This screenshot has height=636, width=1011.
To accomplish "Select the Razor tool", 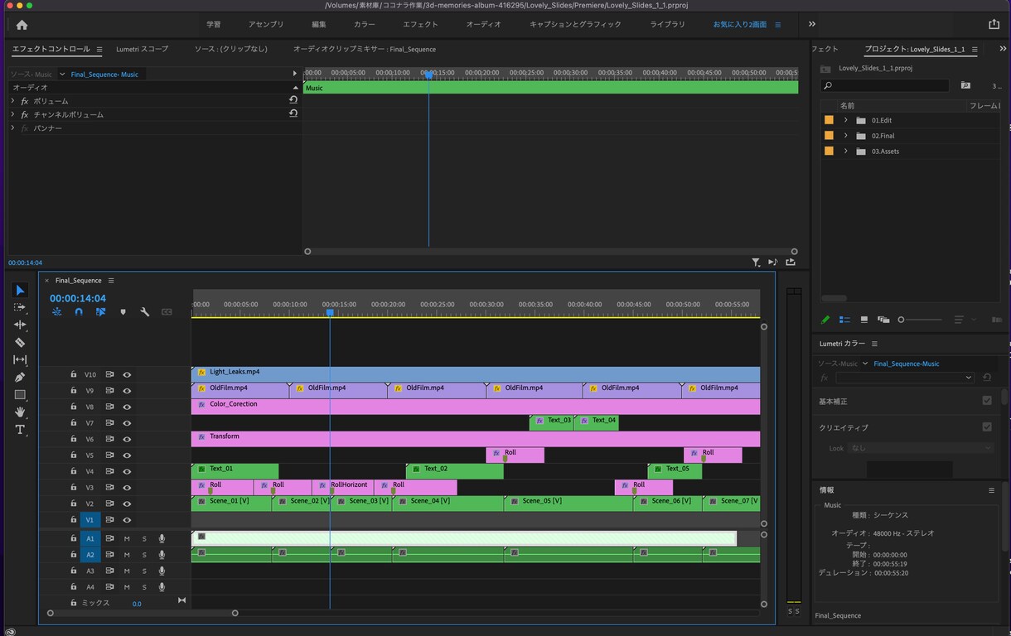I will [20, 342].
